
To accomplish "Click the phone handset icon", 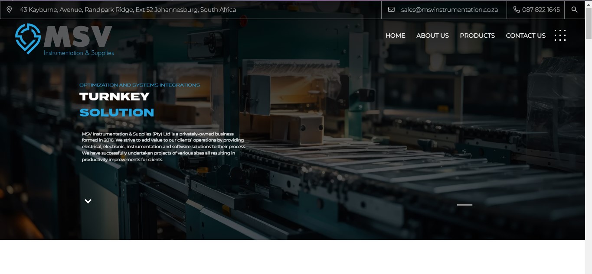I will [x=516, y=10].
